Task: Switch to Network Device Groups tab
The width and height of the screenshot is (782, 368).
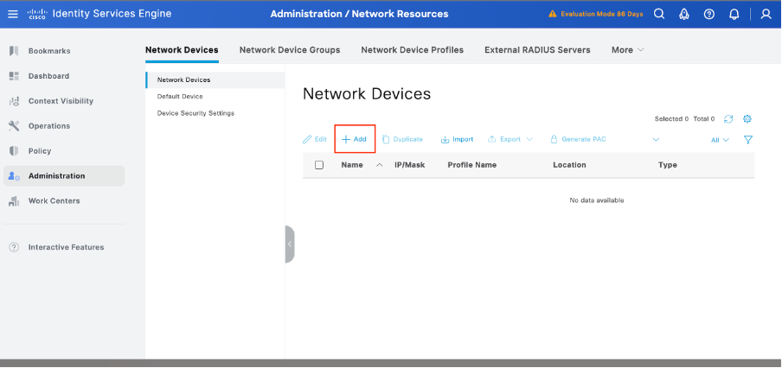Action: [290, 50]
